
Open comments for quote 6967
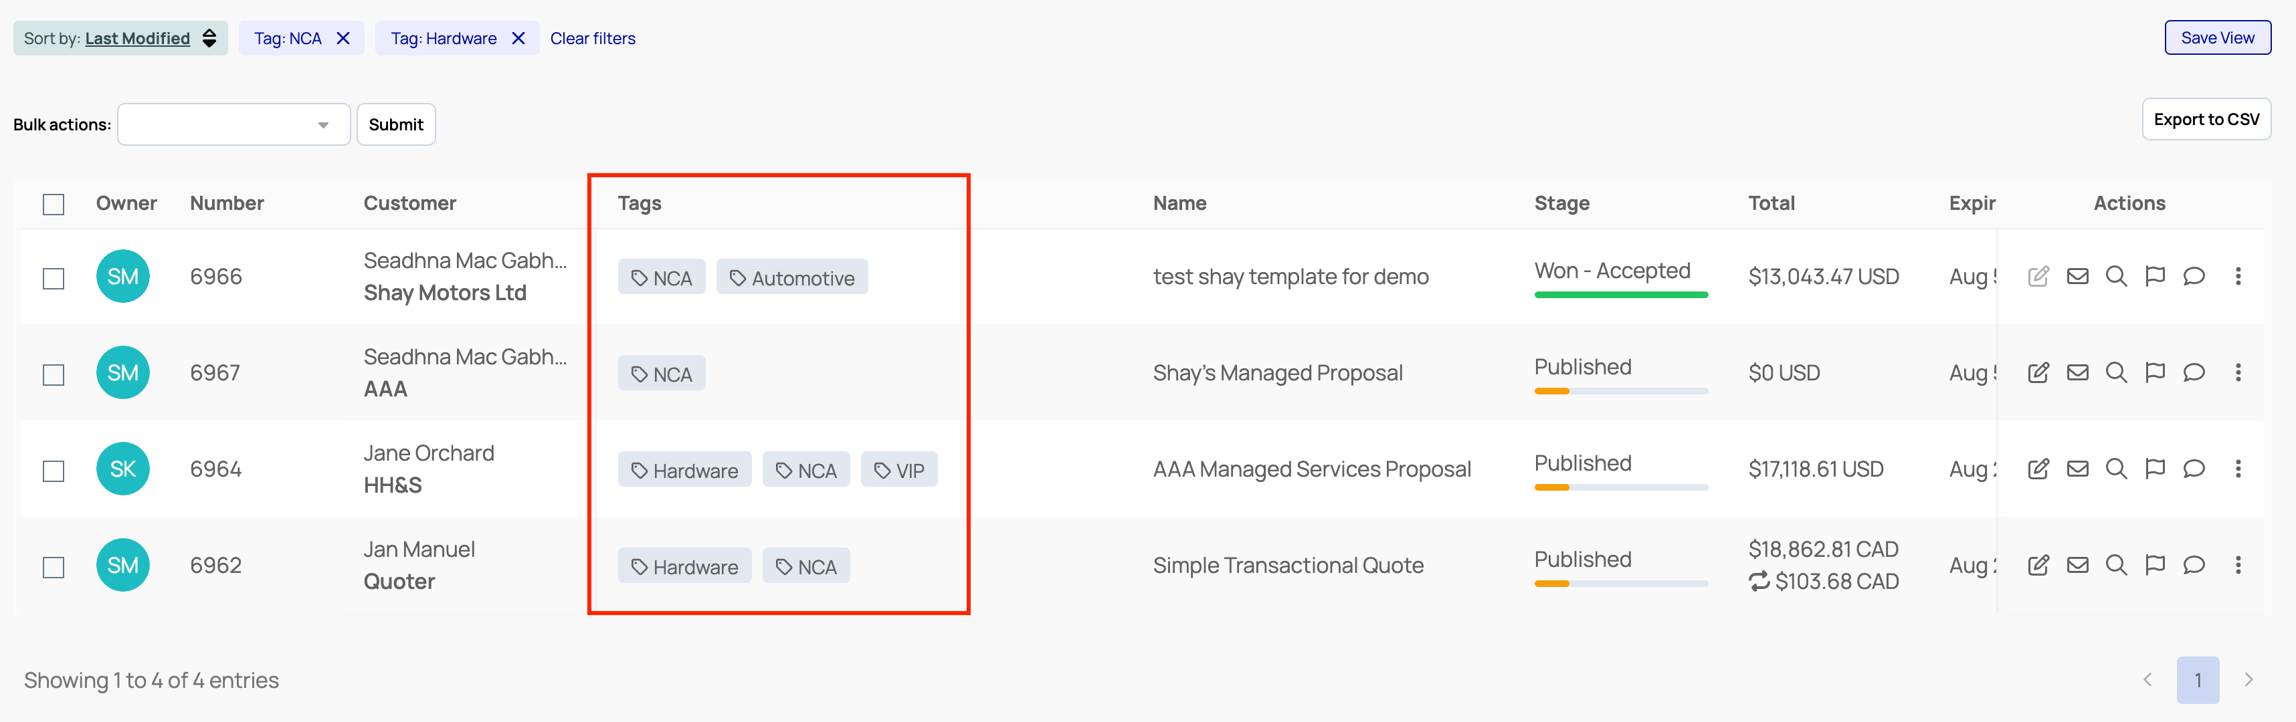[x=2194, y=372]
